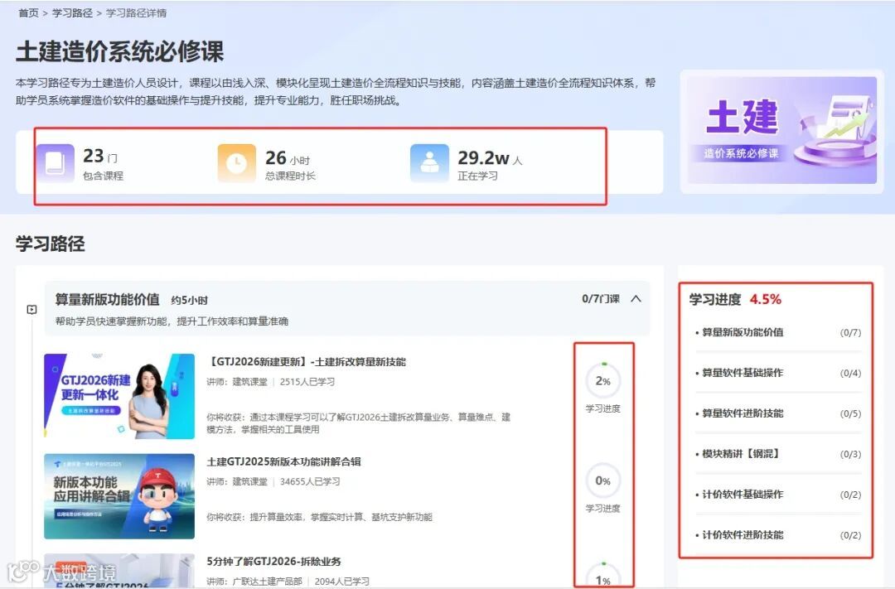Open course 【GTJ2026新建更新】-土建拆改算量新技能
Image resolution: width=895 pixels, height=589 pixels.
(x=306, y=362)
